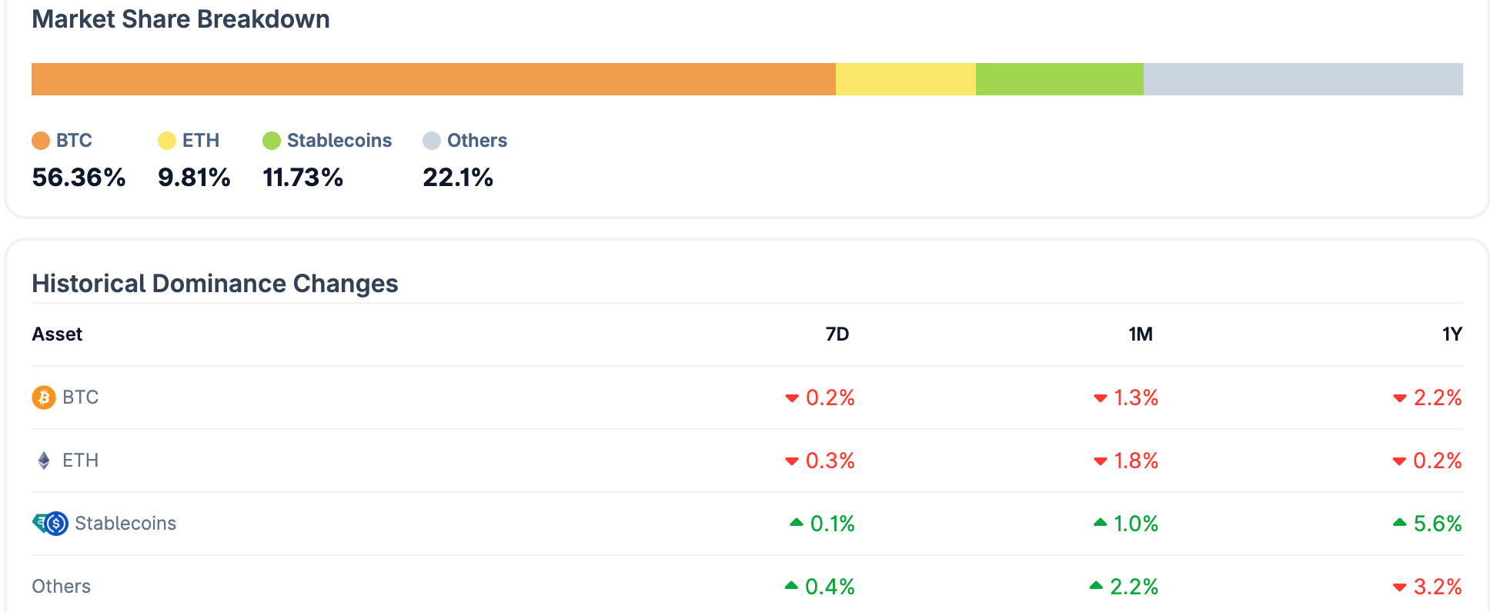1490x612 pixels.
Task: Click the gray Others bar segment
Action: coord(1302,79)
